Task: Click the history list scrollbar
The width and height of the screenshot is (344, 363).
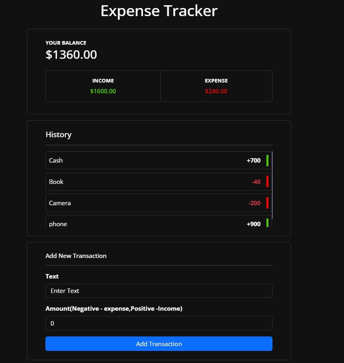Action: 272,185
